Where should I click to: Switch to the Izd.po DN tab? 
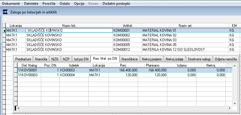[x=81, y=59]
